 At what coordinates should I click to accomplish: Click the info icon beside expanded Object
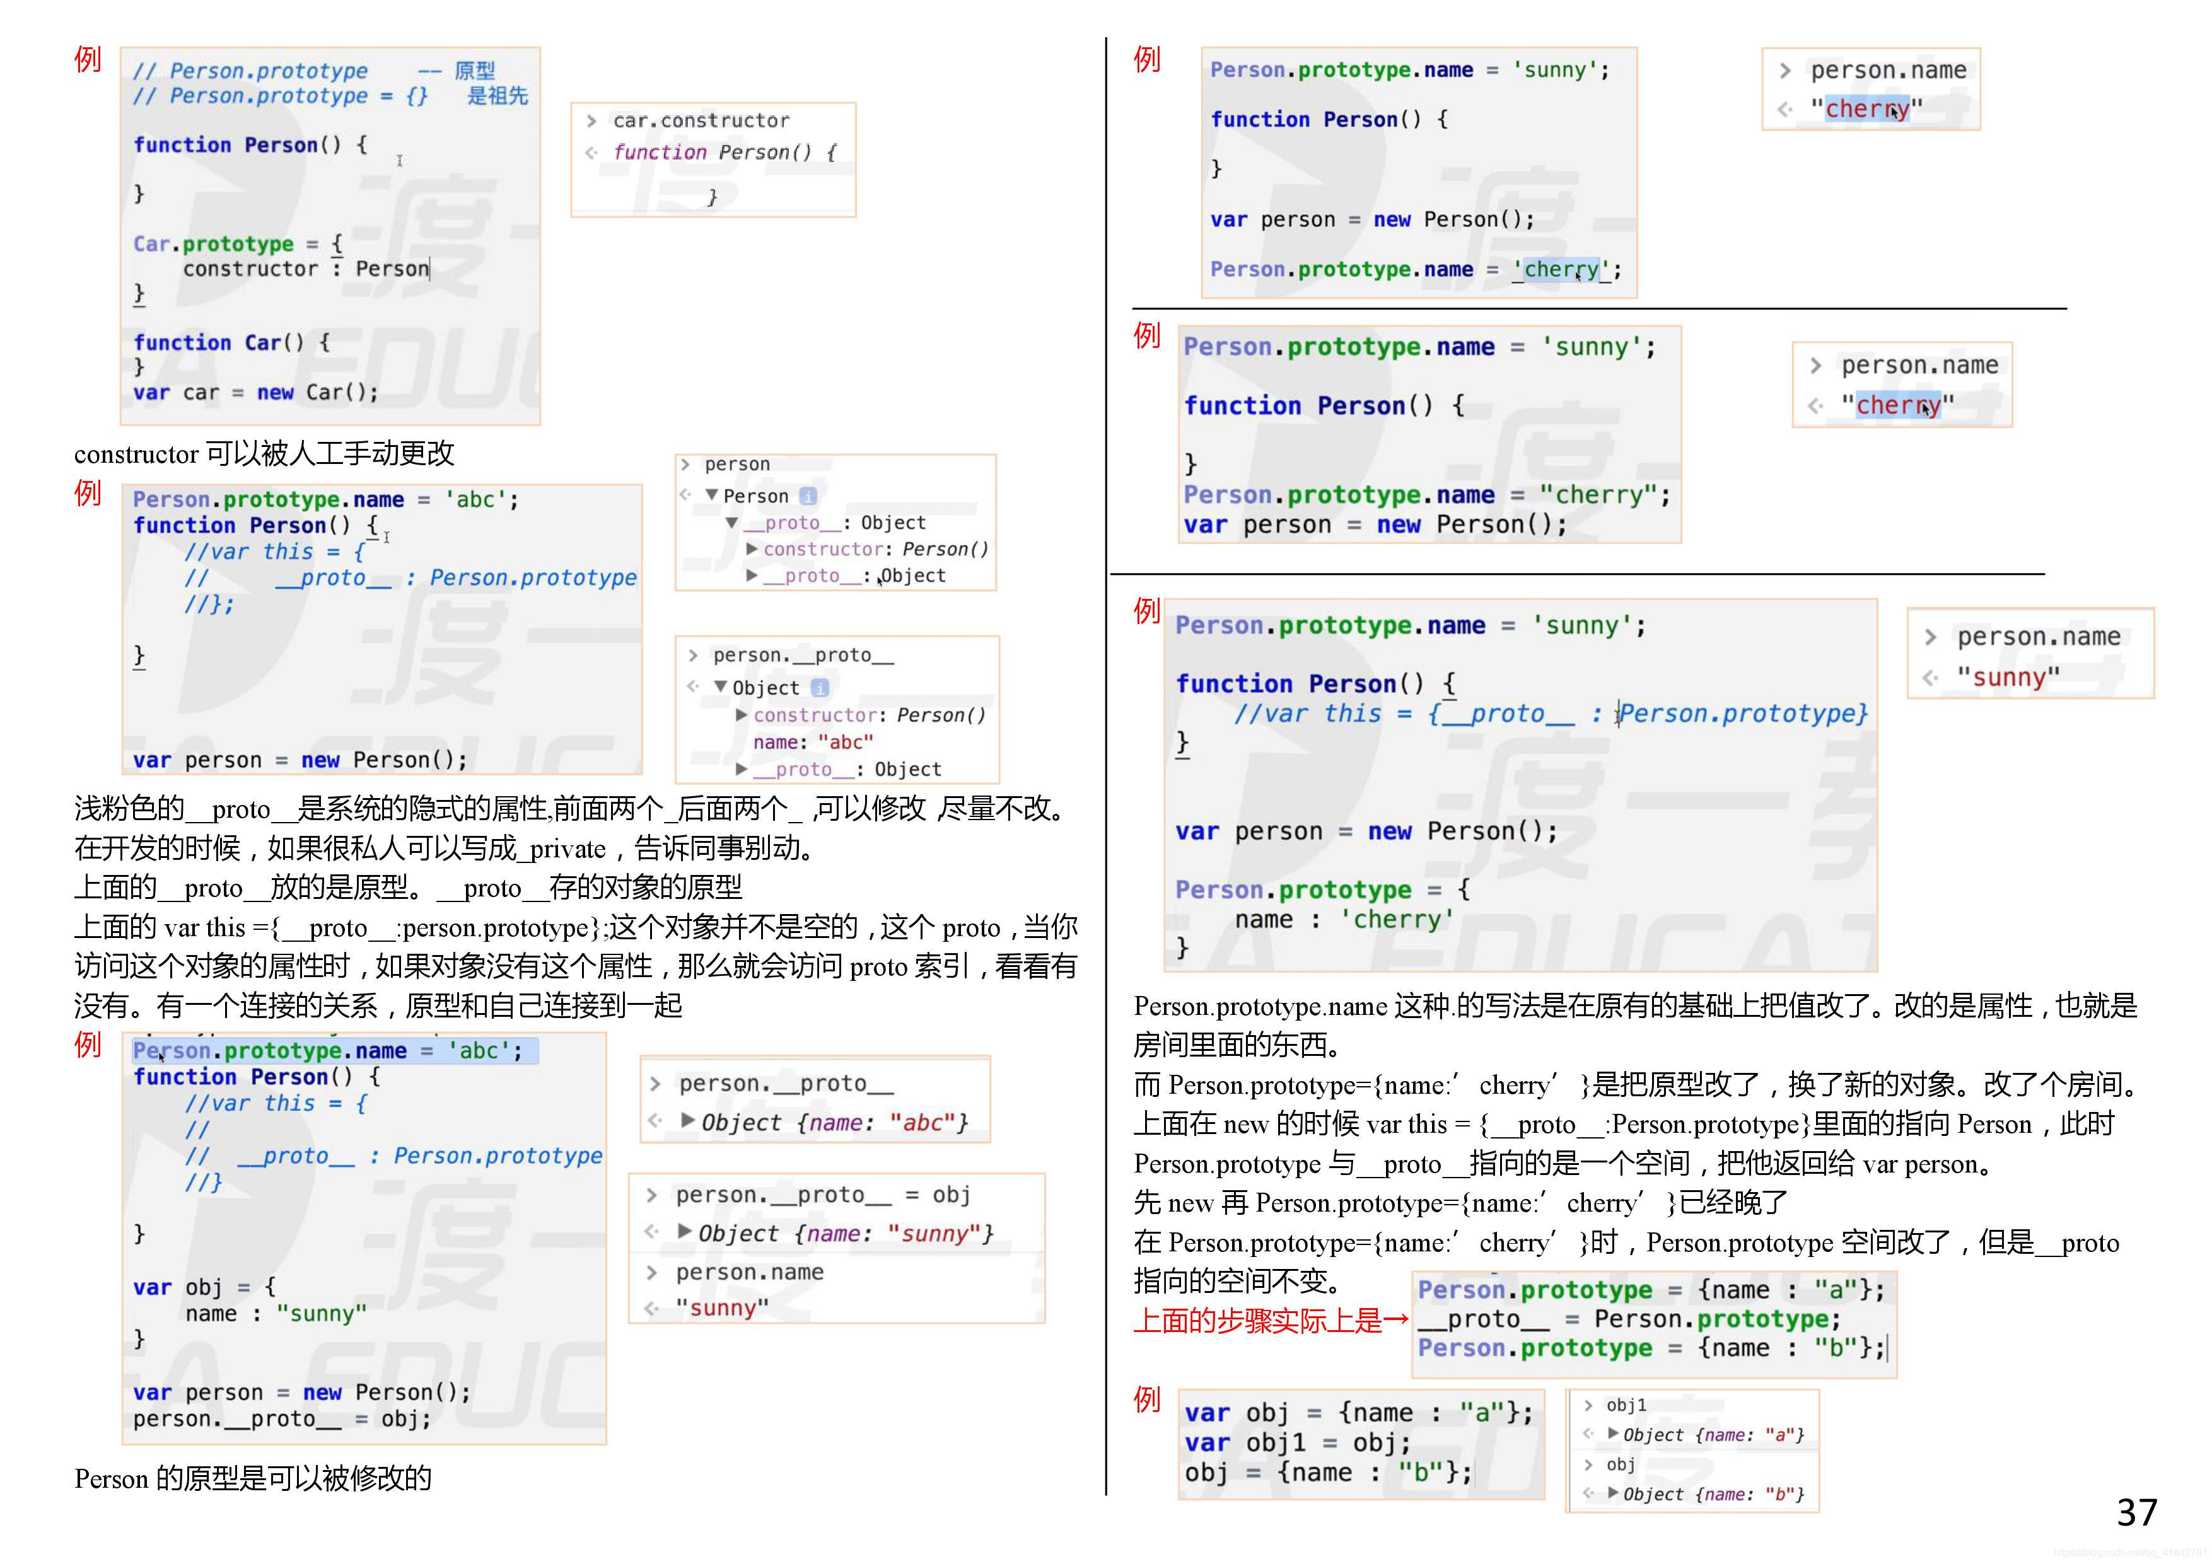pos(819,688)
